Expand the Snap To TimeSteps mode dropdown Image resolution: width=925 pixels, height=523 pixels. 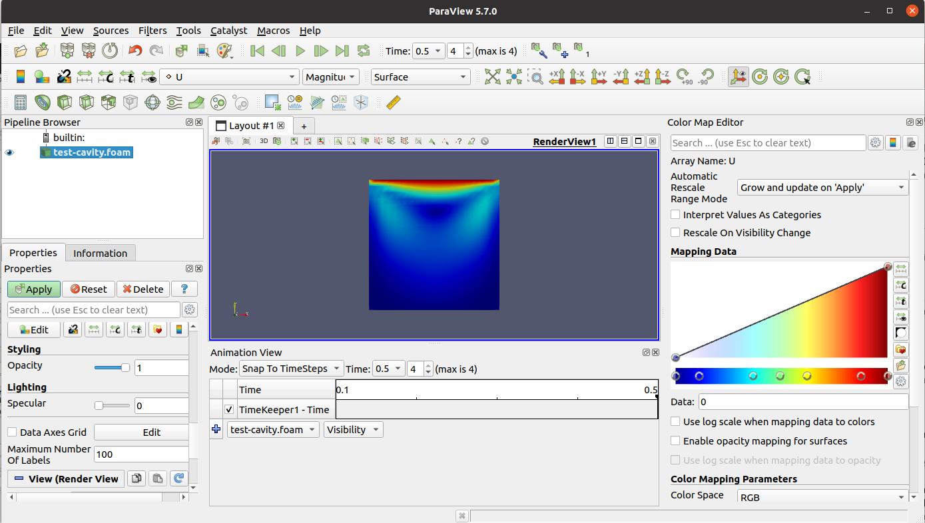pos(291,369)
